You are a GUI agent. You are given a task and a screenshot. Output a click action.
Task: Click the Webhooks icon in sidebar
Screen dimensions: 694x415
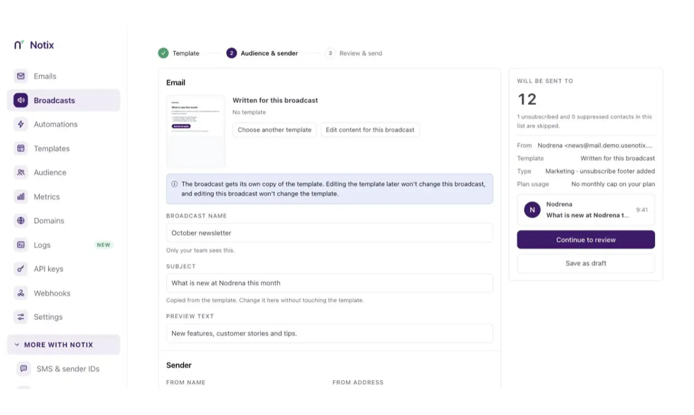21,293
